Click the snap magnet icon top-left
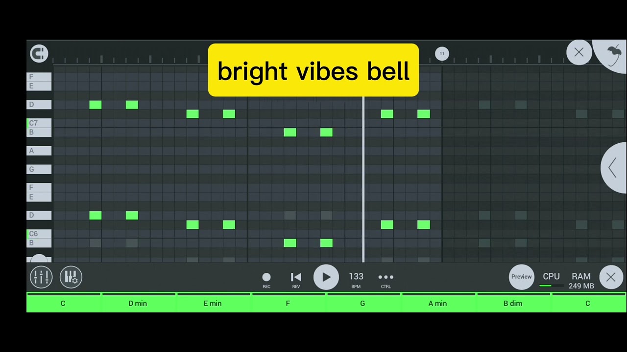The image size is (627, 352). [x=39, y=53]
